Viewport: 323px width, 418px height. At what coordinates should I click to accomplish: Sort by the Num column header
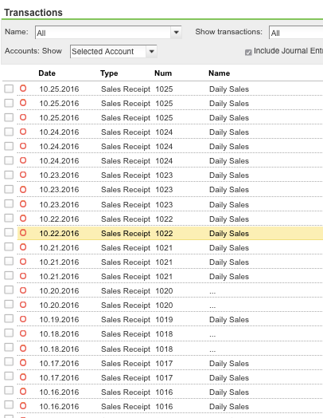pyautogui.click(x=163, y=73)
